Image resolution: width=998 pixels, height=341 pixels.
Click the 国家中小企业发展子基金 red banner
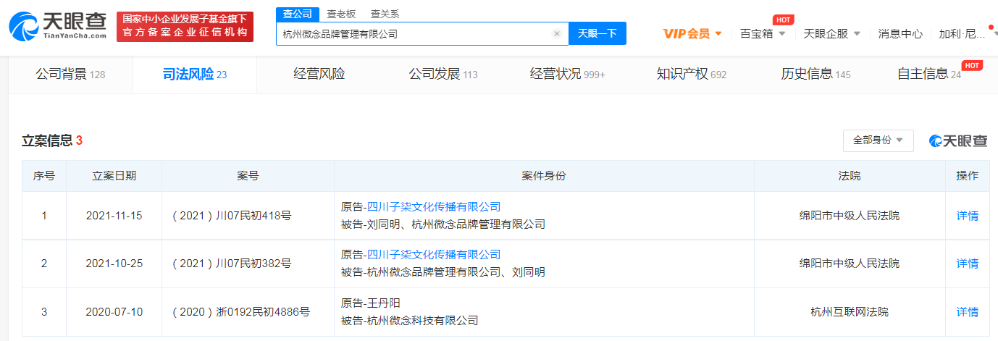point(185,26)
